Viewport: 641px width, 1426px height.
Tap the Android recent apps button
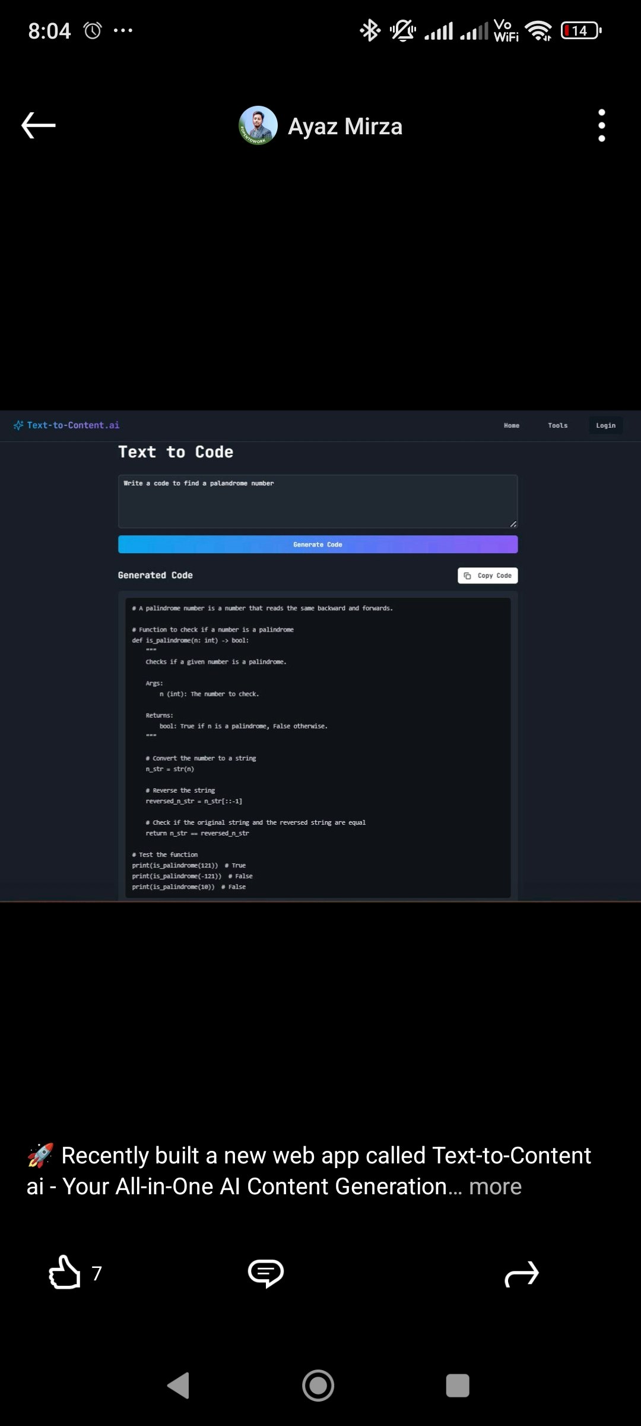(458, 1386)
